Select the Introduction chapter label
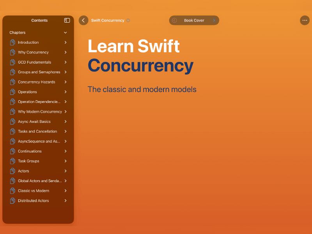Image resolution: width=312 pixels, height=234 pixels. (28, 43)
